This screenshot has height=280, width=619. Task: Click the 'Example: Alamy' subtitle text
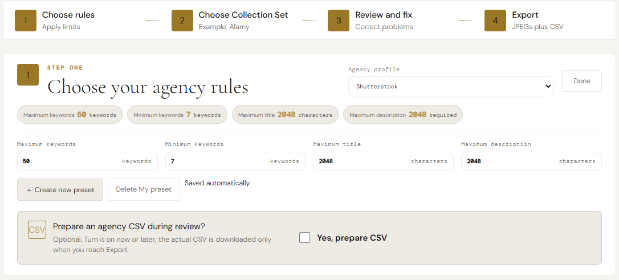click(224, 27)
